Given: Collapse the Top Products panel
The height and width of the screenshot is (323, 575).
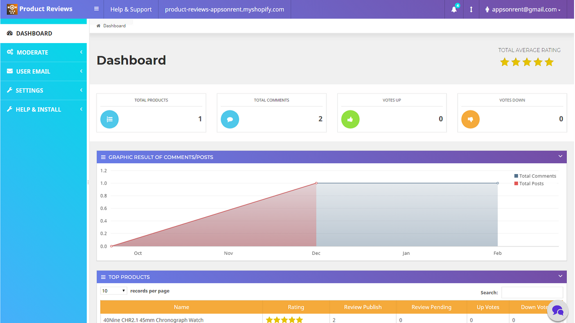Looking at the screenshot, I should [x=560, y=276].
